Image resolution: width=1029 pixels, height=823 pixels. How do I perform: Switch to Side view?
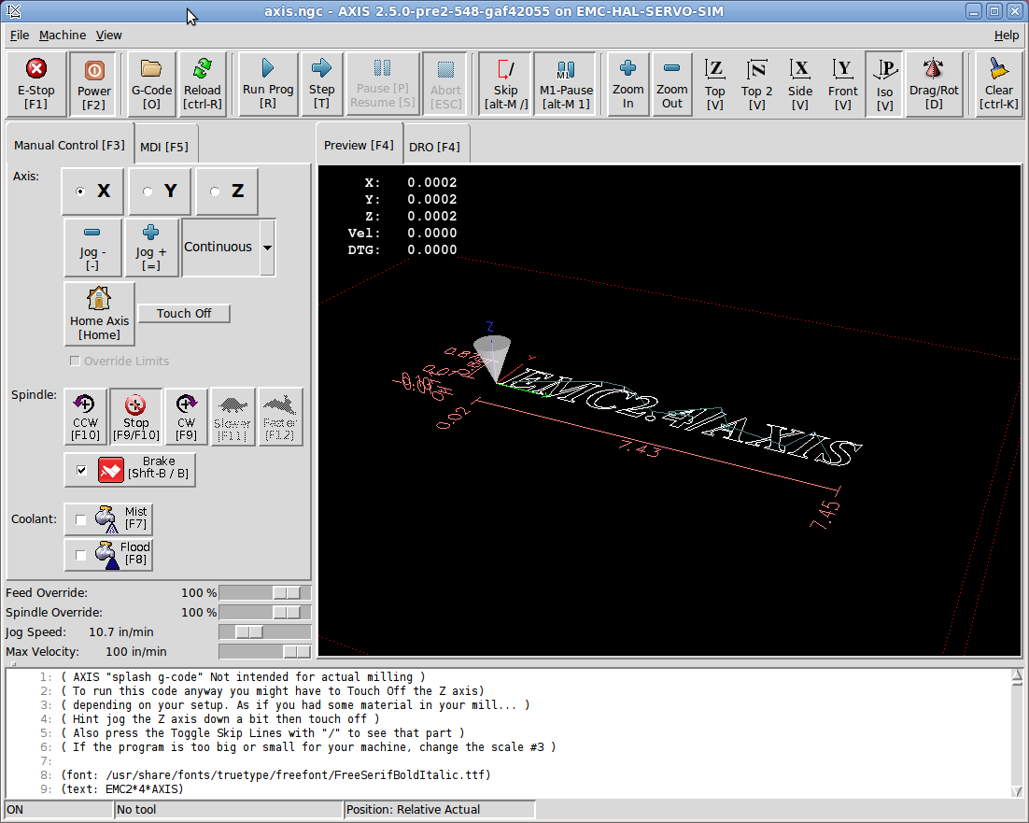pos(799,84)
